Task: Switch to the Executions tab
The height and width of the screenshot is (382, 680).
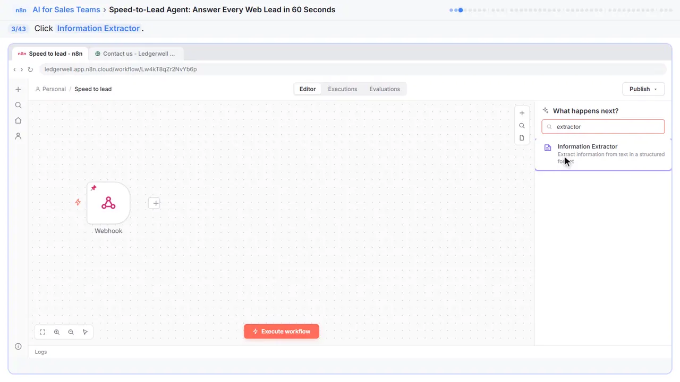Action: click(343, 89)
